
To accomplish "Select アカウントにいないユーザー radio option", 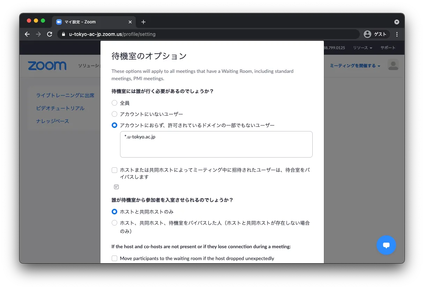I will 114,114.
